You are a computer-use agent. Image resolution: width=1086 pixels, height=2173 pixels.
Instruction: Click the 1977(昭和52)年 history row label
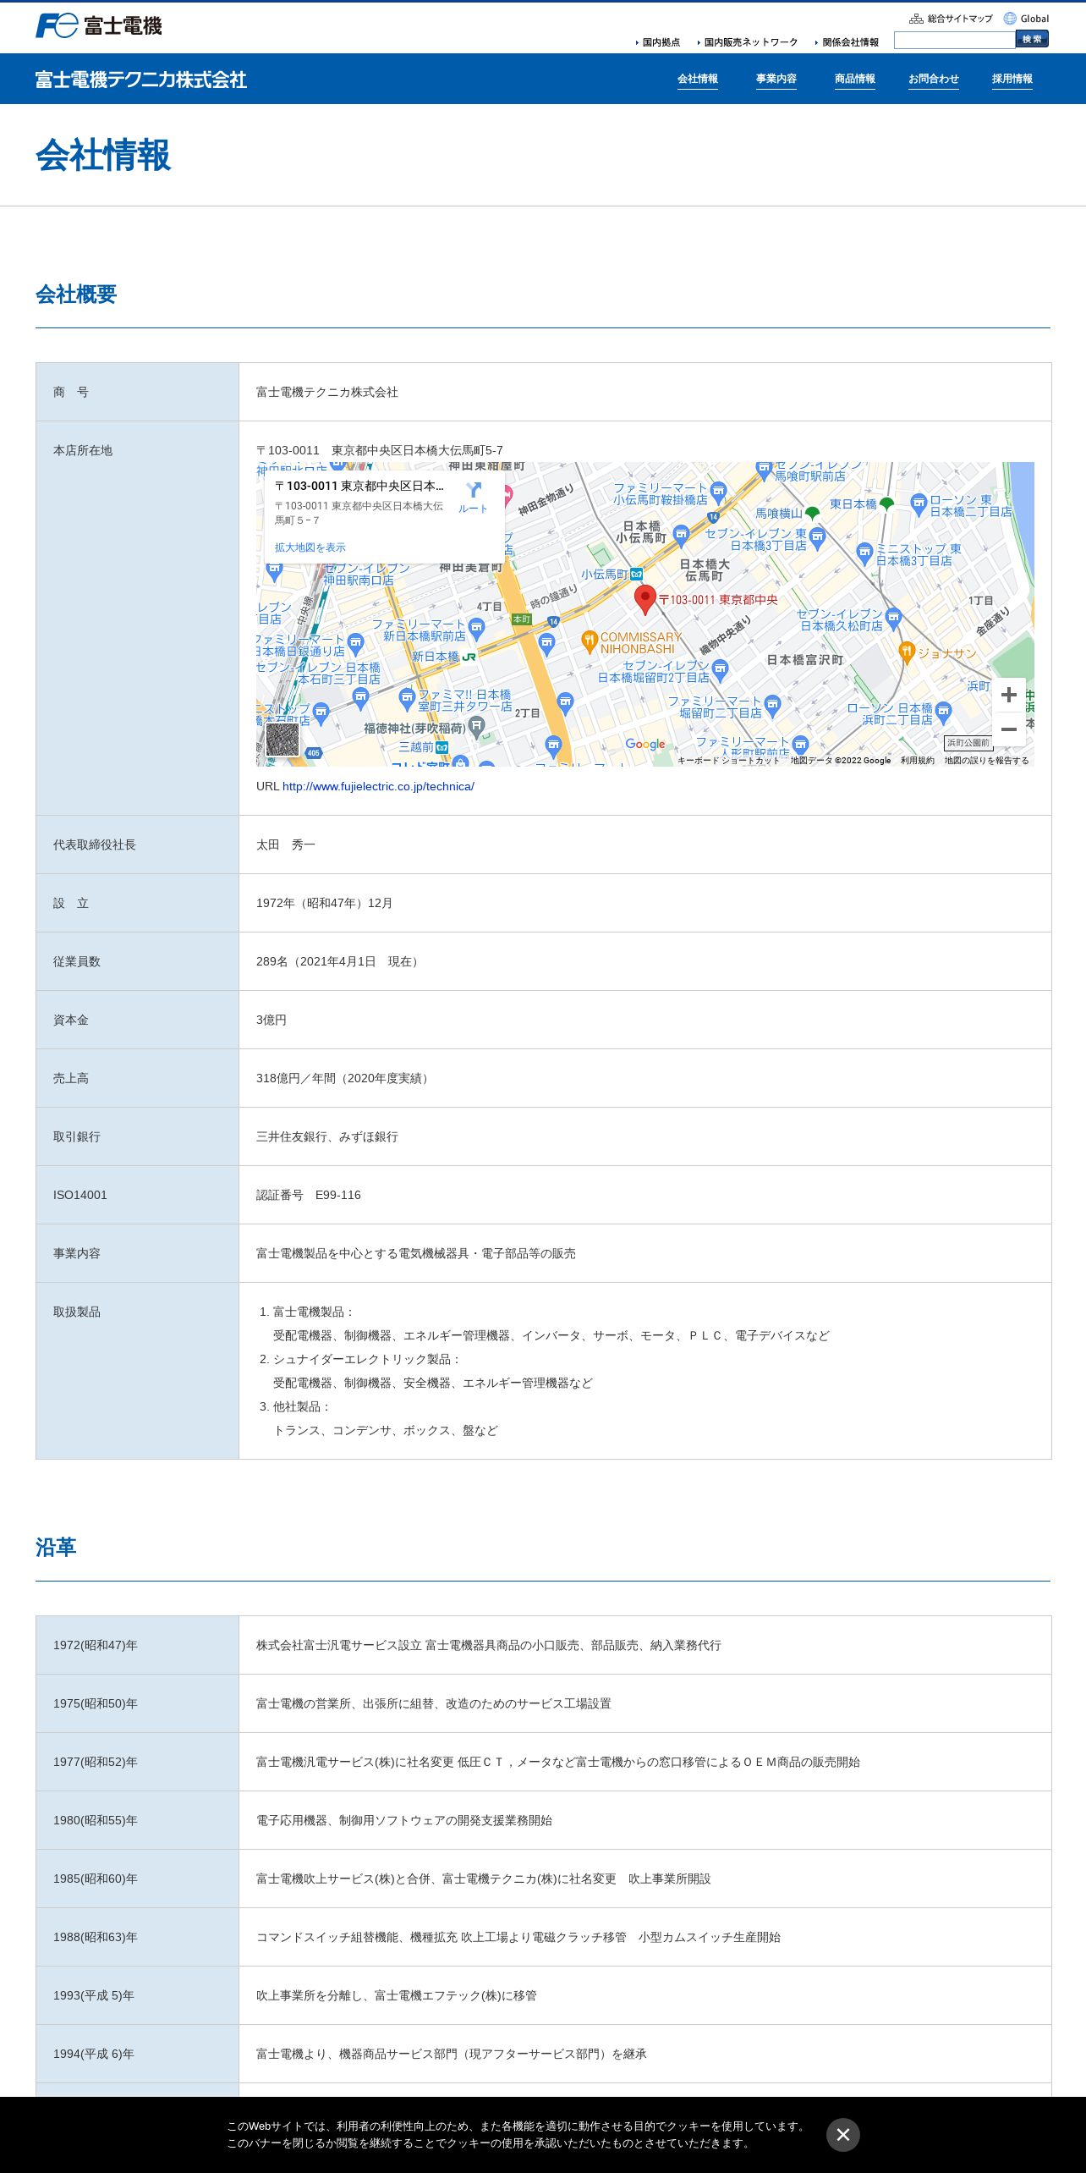pyautogui.click(x=96, y=1763)
